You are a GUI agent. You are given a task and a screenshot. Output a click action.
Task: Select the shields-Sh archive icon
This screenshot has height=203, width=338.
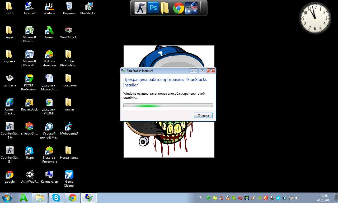coord(29,129)
